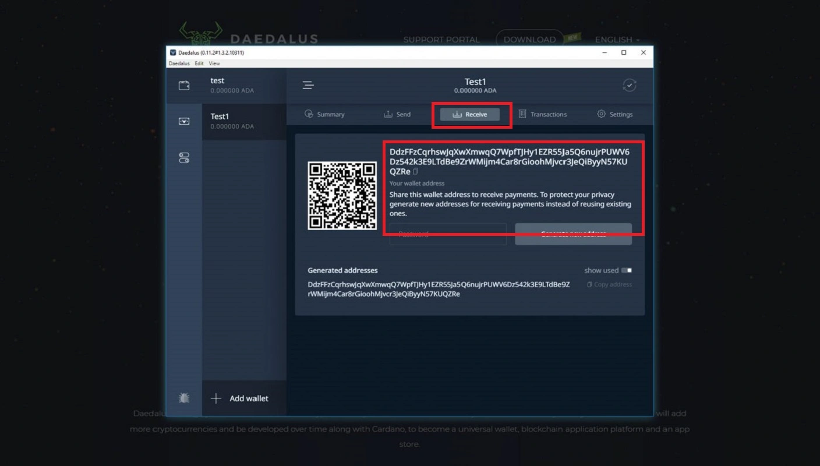
Task: Click the wallet QR code image
Action: point(342,196)
